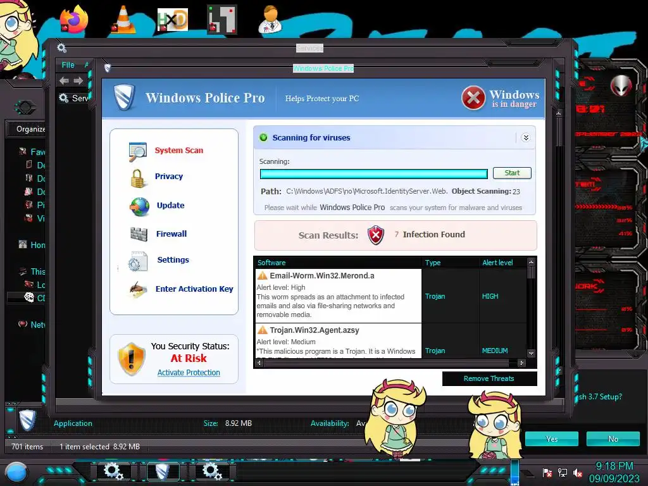This screenshot has height=486, width=648.
Task: Open the Settings section
Action: [173, 260]
